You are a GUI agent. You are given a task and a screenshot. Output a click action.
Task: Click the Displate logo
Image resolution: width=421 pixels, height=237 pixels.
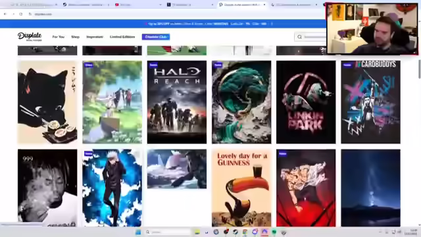[x=30, y=37]
